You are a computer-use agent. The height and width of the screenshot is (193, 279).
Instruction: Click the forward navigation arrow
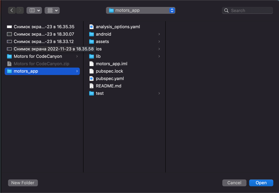20,10
